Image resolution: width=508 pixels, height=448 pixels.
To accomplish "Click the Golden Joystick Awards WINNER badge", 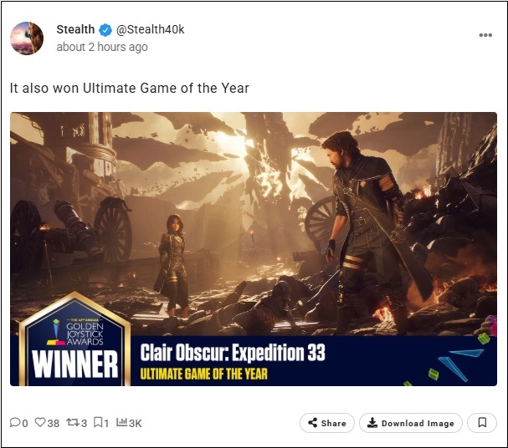I will click(74, 343).
